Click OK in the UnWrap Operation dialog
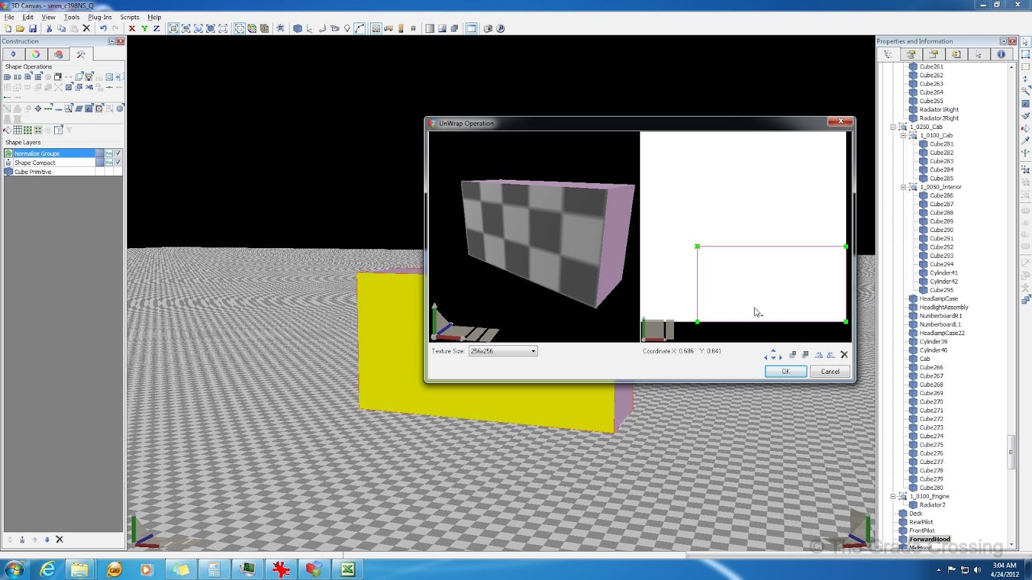Screen dimensions: 1032x580 pyautogui.click(x=786, y=371)
